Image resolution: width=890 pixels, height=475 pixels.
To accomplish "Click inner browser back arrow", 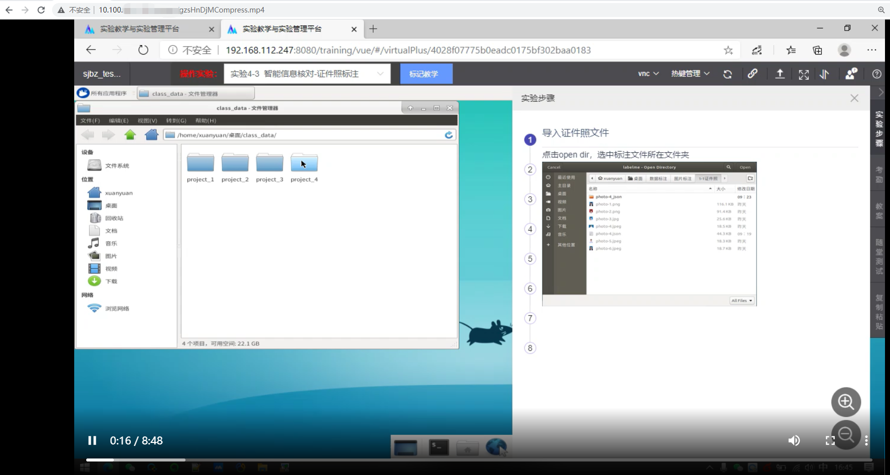I will [91, 50].
